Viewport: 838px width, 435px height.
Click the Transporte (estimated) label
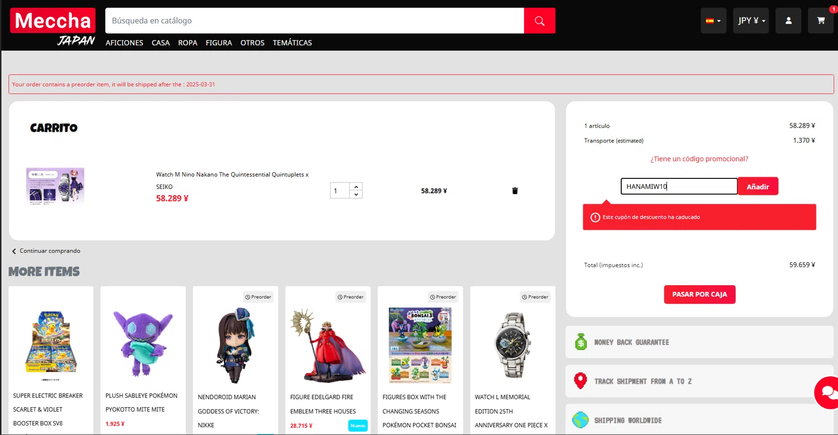point(613,140)
